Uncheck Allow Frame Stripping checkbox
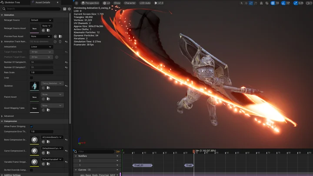 [31, 126]
